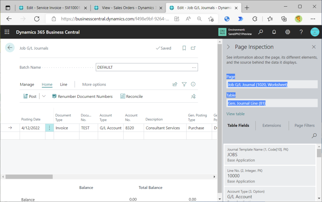
Task: Switch to the Page Filters tab
Action: click(x=304, y=125)
